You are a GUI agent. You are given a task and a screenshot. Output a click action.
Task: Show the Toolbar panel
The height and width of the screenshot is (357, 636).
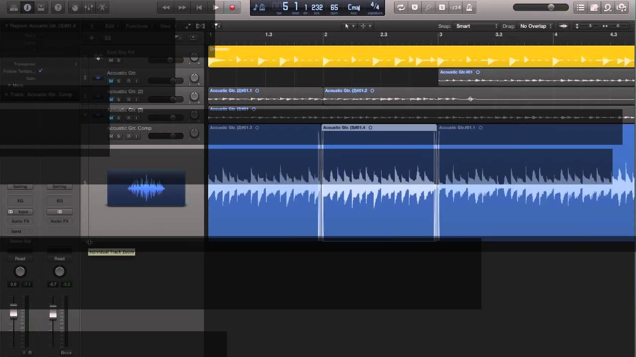click(x=41, y=7)
